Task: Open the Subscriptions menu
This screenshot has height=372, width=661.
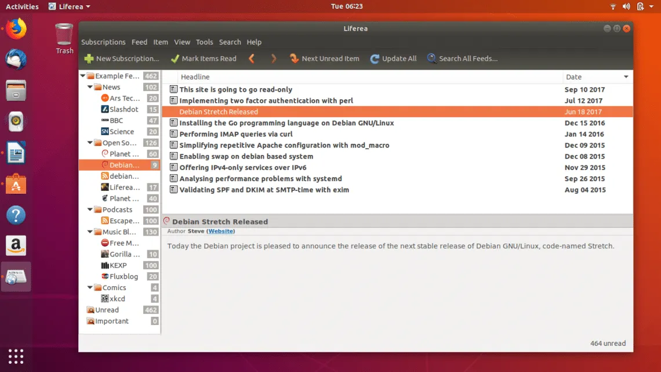Action: (x=103, y=42)
